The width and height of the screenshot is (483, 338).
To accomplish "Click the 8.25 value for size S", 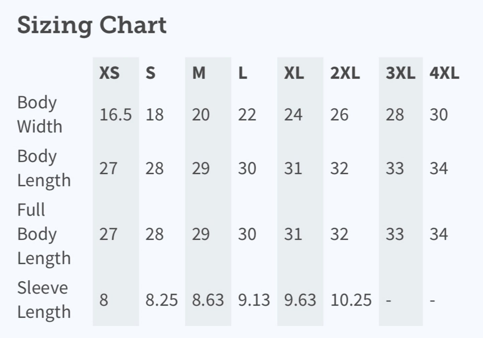I will point(161,300).
